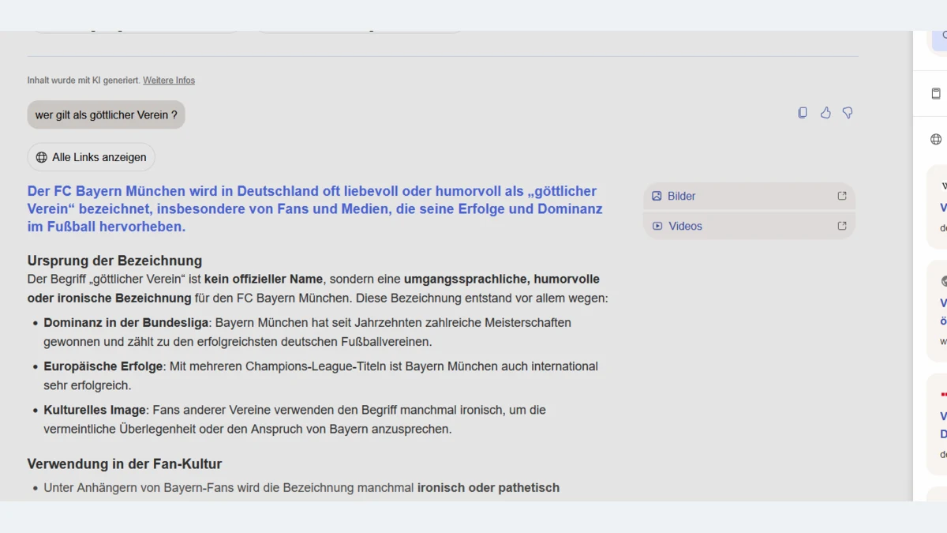
Task: Open the Bilder results
Action: point(749,196)
